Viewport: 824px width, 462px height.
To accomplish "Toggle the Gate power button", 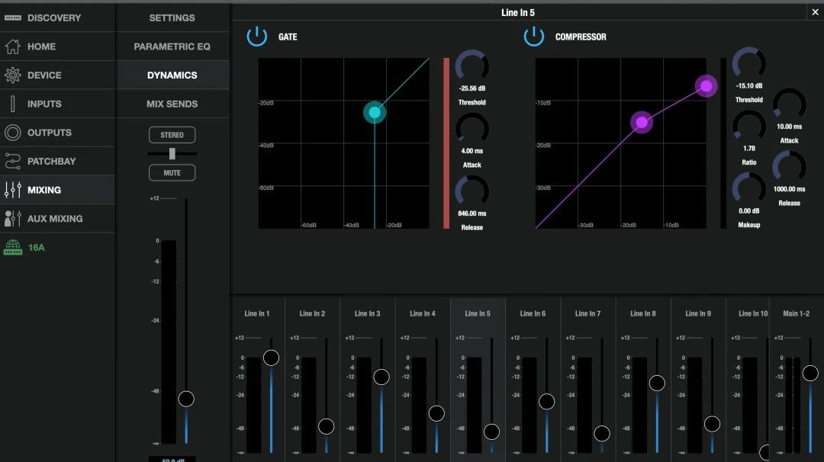I will (257, 37).
